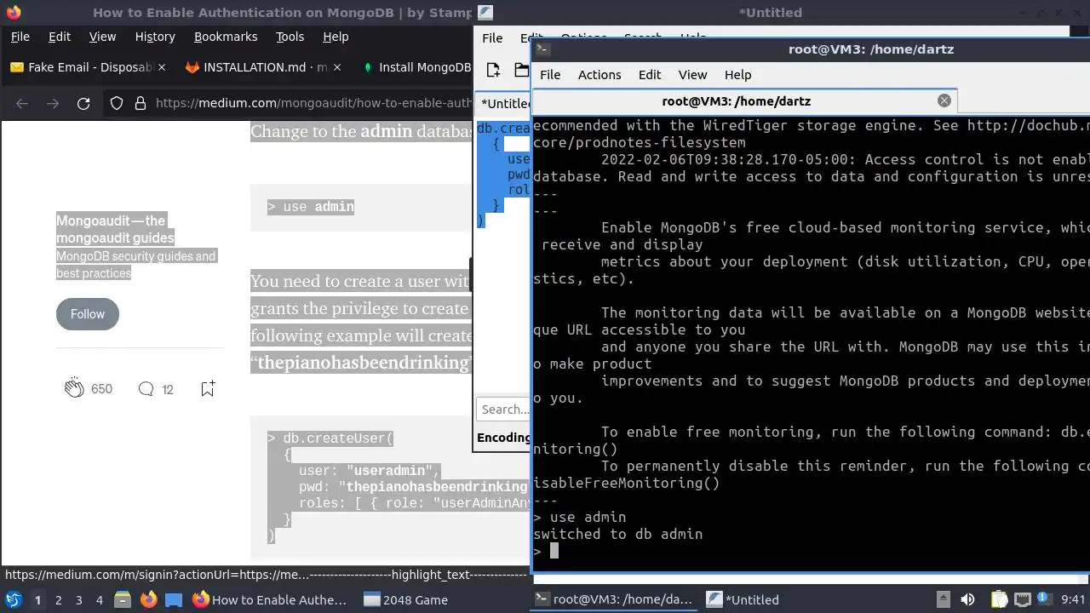Open terminal View menu
This screenshot has width=1090, height=613.
tap(692, 74)
